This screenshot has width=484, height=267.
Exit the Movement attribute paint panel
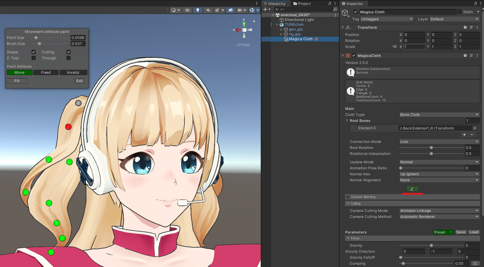79,81
